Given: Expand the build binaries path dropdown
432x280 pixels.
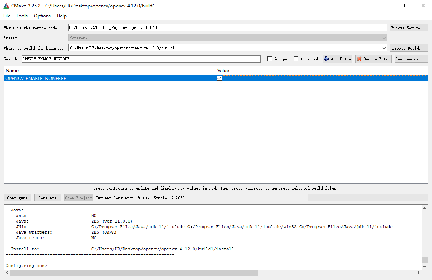Looking at the screenshot, I should click(384, 48).
